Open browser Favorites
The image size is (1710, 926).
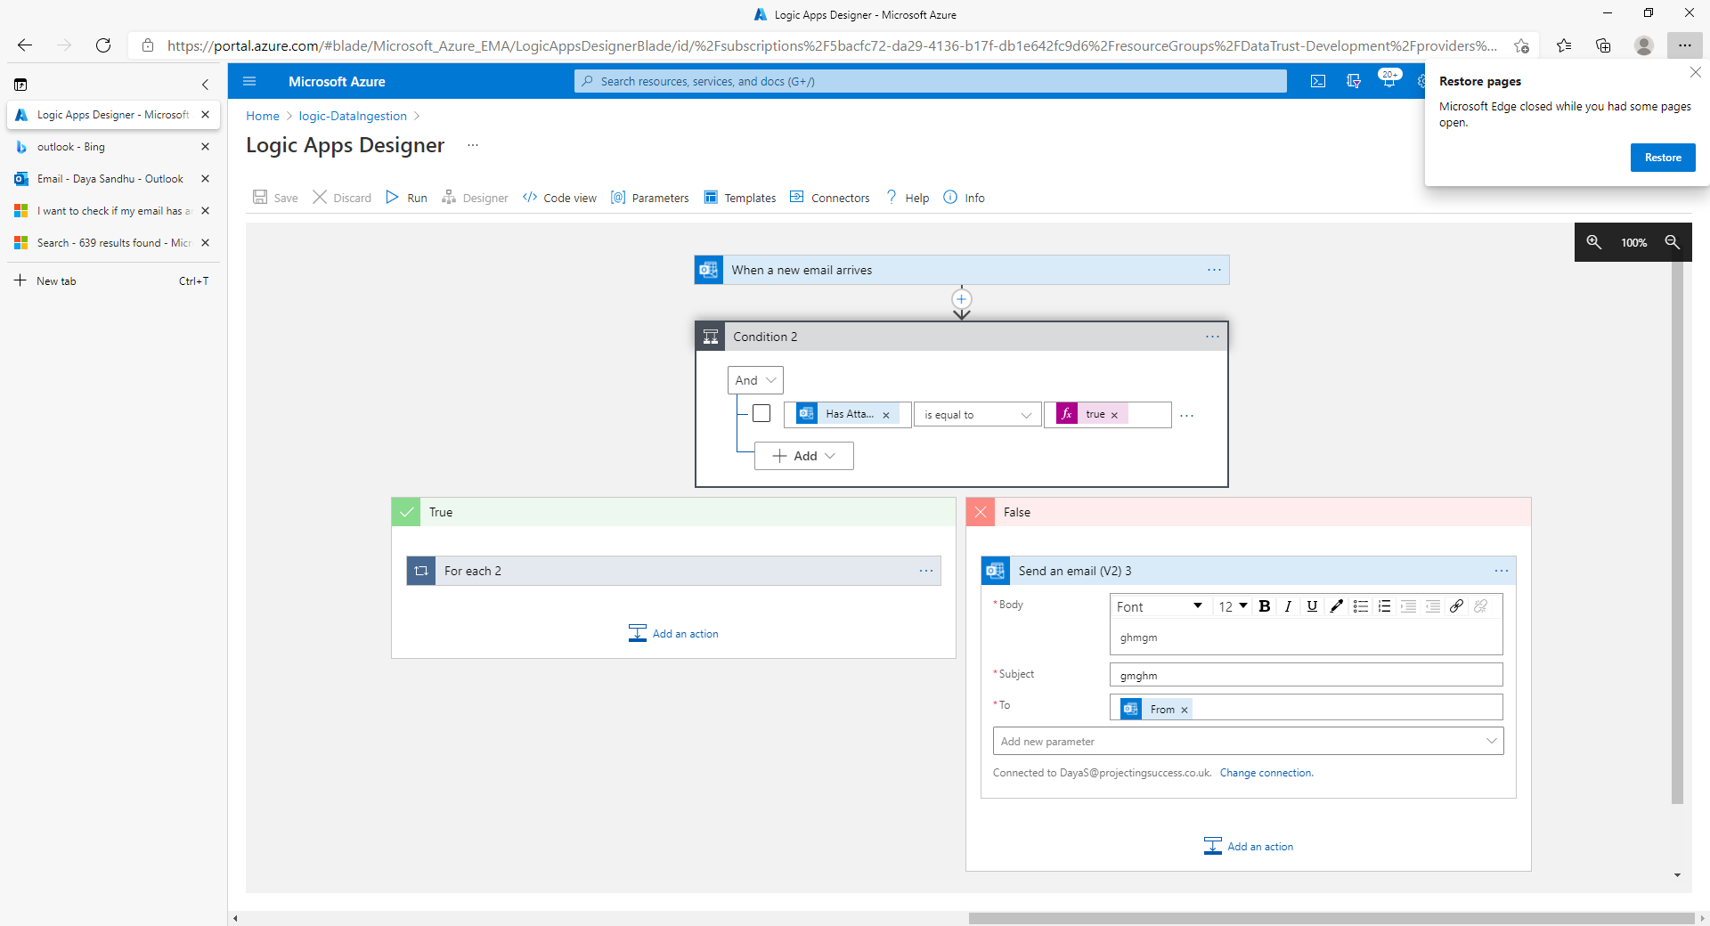pyautogui.click(x=1564, y=45)
